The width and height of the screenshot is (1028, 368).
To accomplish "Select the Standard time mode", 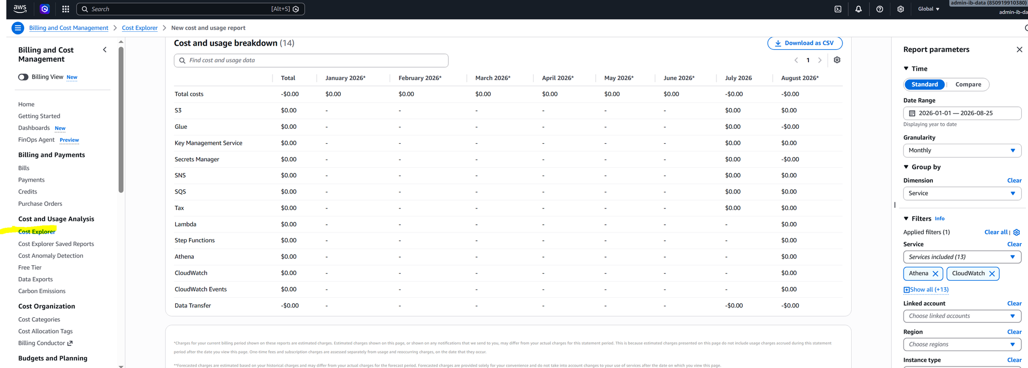I will coord(924,84).
